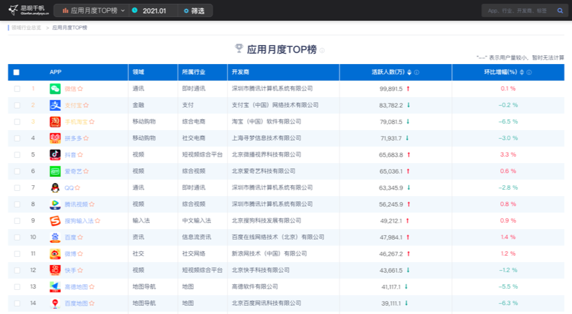Click the Tencent Video app icon
Screen dimensions: 572x314
click(55, 204)
